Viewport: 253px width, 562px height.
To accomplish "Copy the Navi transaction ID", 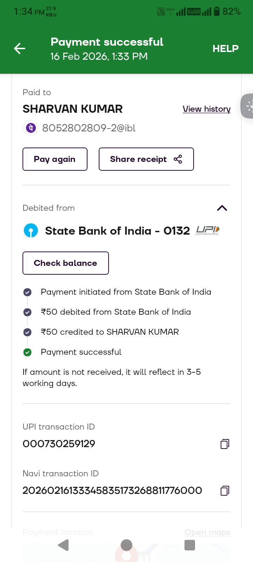I will 225,491.
